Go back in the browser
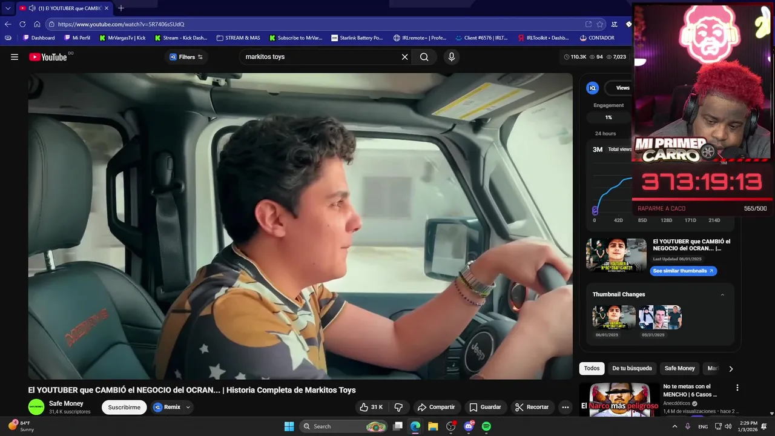This screenshot has height=436, width=775. tap(8, 24)
